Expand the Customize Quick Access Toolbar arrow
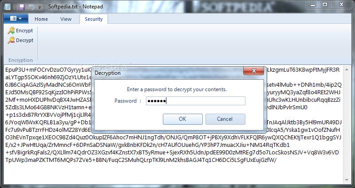This screenshot has height=188, width=355. click(39, 8)
